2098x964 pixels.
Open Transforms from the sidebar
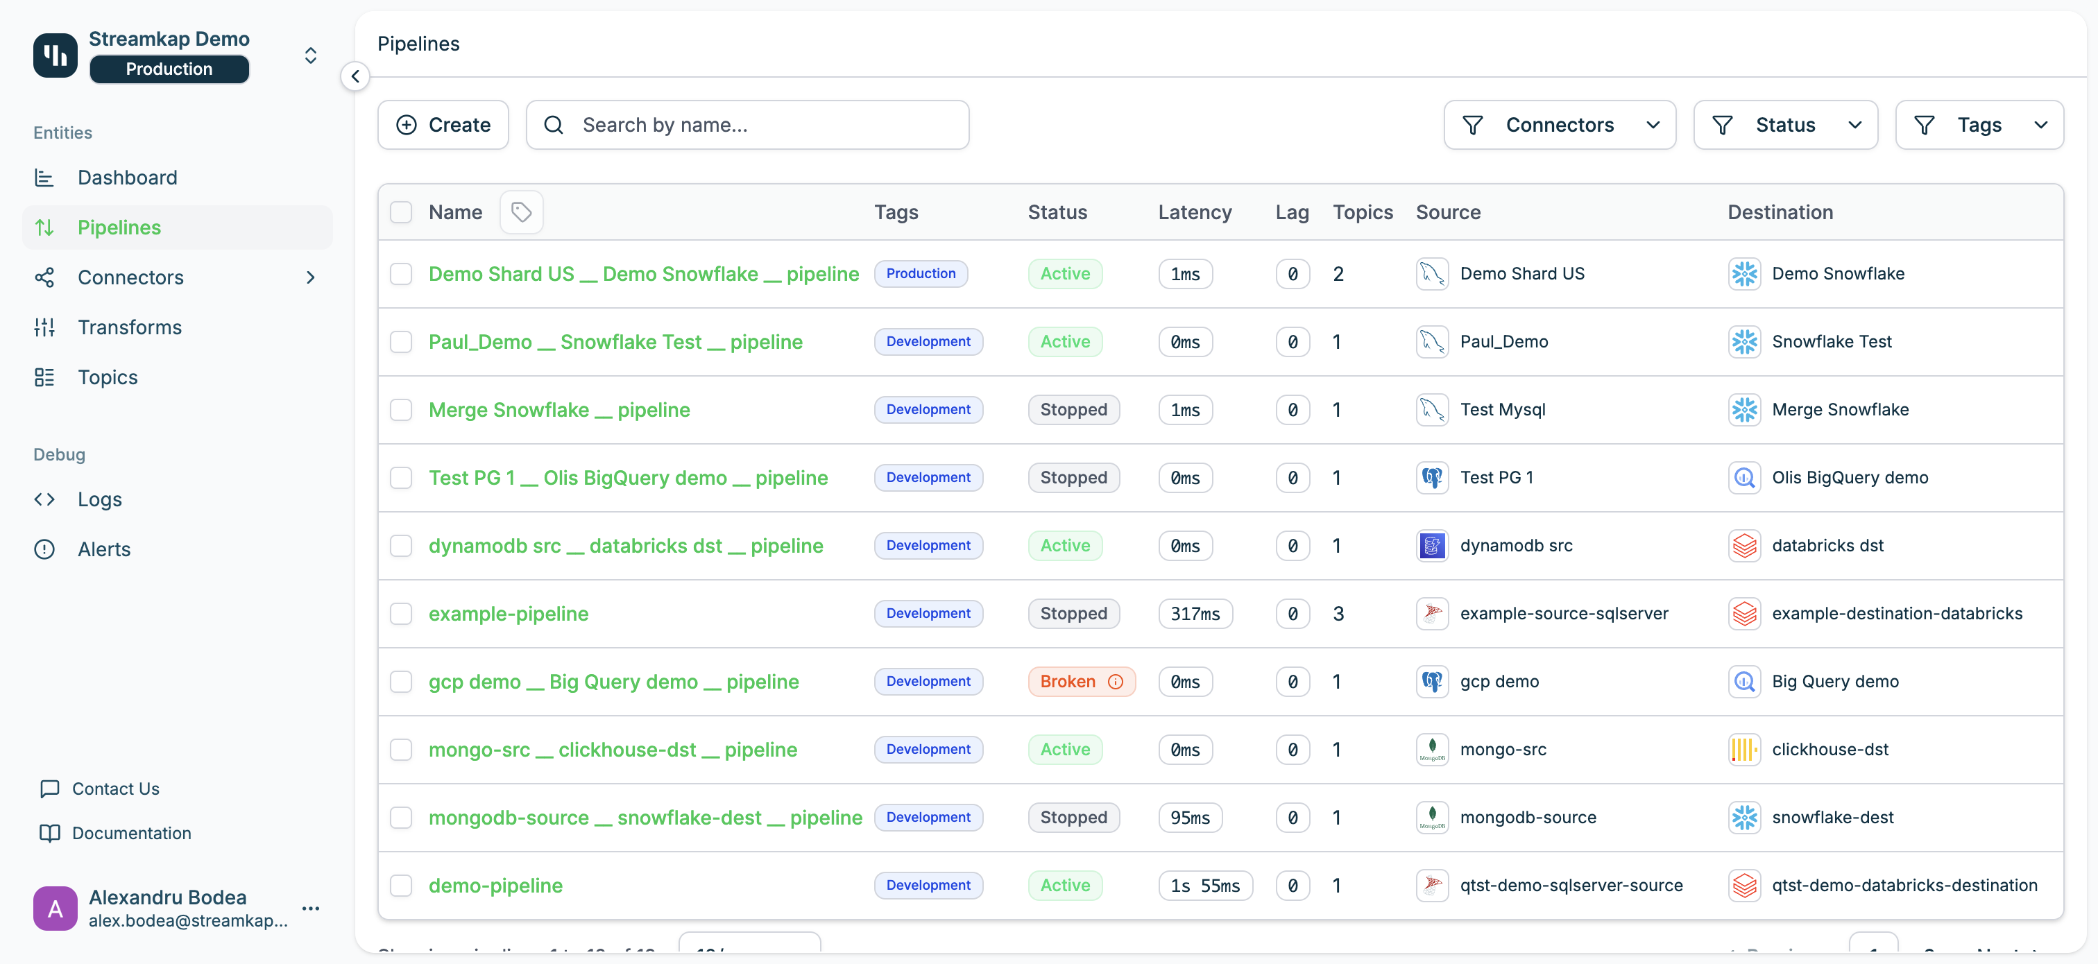tap(130, 327)
